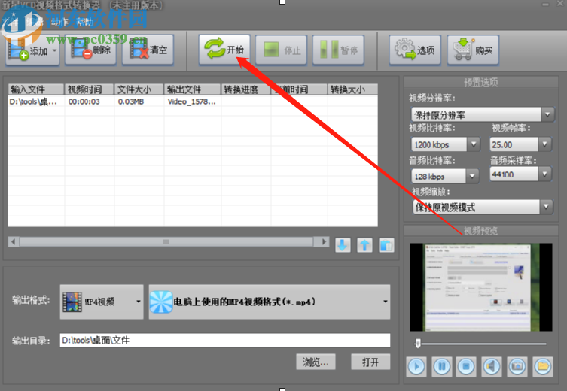Open the Add button dropdown arrow
The width and height of the screenshot is (567, 391).
(55, 50)
